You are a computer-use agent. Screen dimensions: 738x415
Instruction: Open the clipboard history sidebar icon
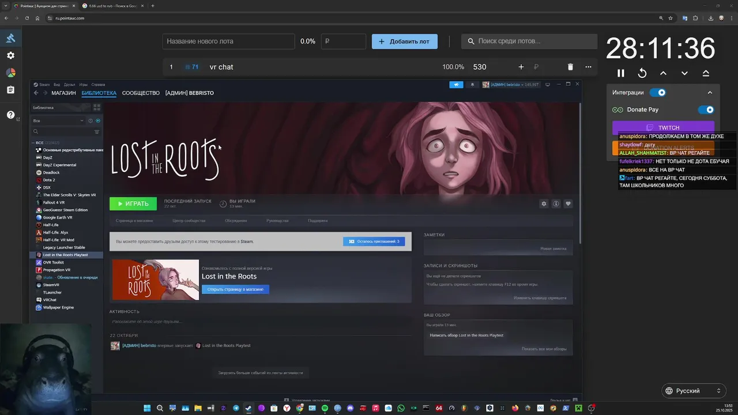tap(10, 90)
